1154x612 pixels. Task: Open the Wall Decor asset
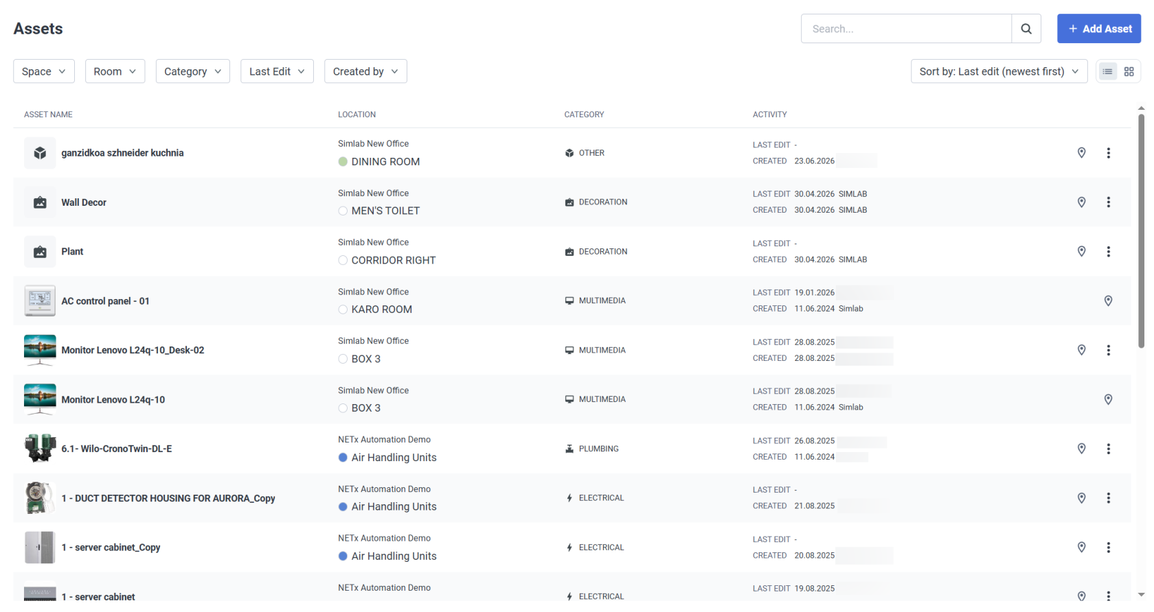tap(84, 202)
